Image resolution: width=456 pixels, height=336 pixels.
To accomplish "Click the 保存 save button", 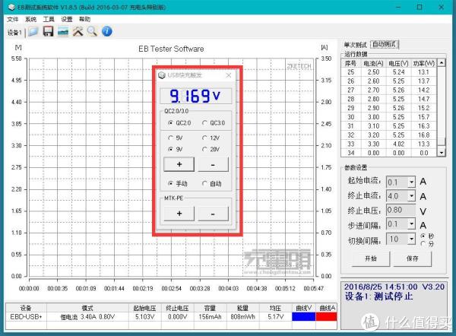I will pos(413,258).
